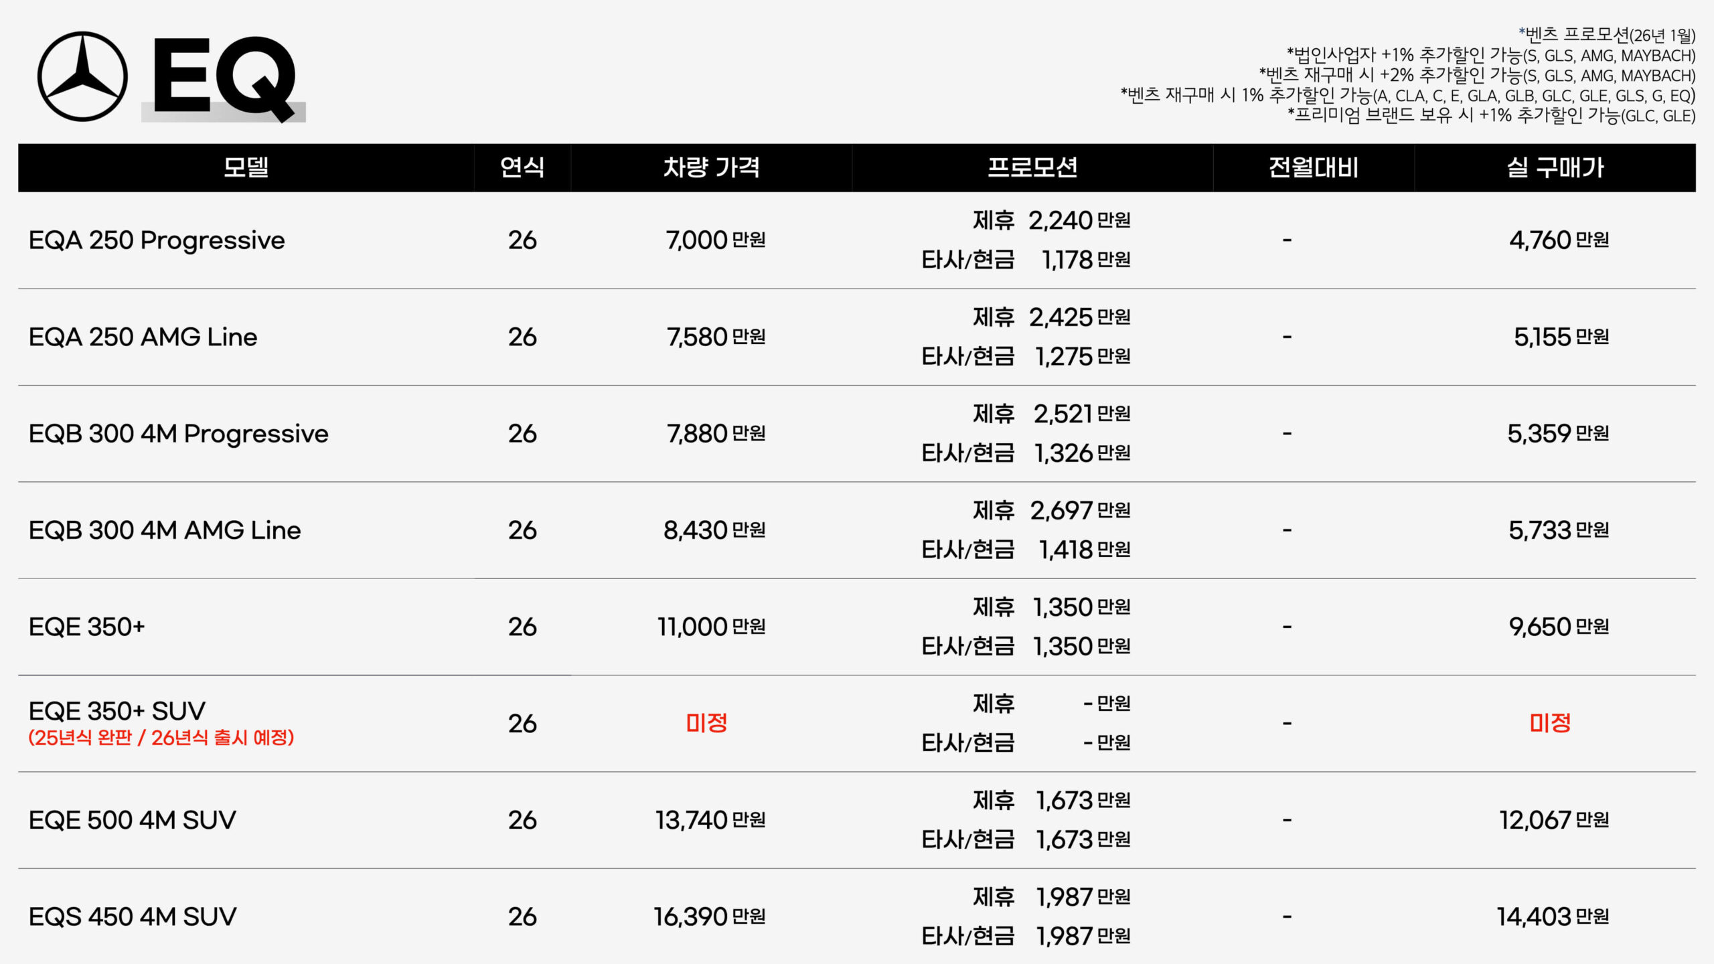Screen dimensions: 1714x964
Task: Select the EQA 250 AMG Line model
Action: (143, 337)
